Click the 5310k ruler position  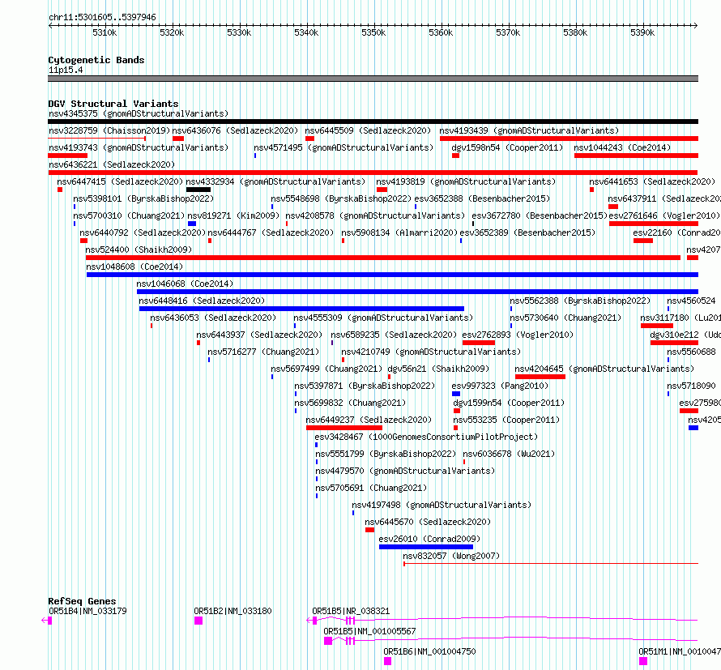click(105, 32)
